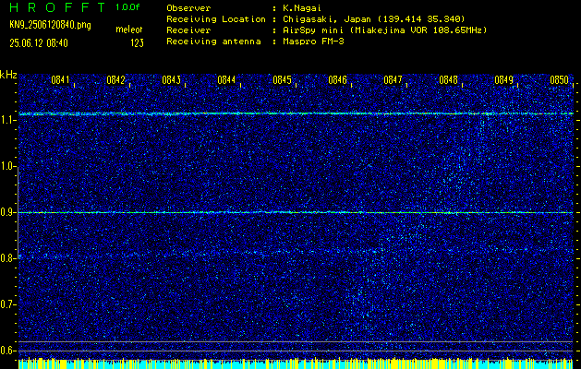Select the Receiver label
581x369 pixels.
tap(188, 30)
